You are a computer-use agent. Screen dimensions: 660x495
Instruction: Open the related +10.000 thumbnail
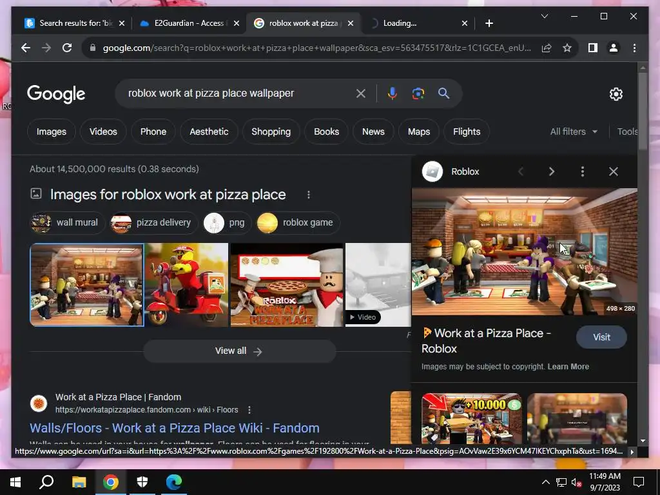coord(471,418)
